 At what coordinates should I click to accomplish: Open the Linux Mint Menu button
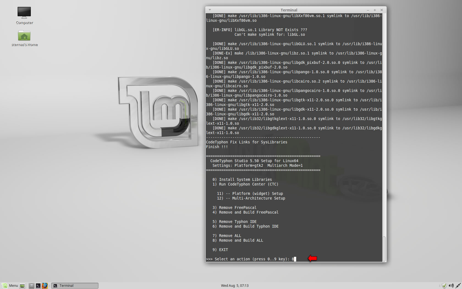click(x=10, y=285)
